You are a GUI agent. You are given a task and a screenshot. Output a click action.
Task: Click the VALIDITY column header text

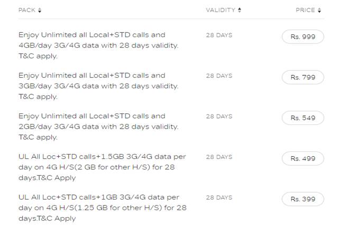pyautogui.click(x=221, y=10)
